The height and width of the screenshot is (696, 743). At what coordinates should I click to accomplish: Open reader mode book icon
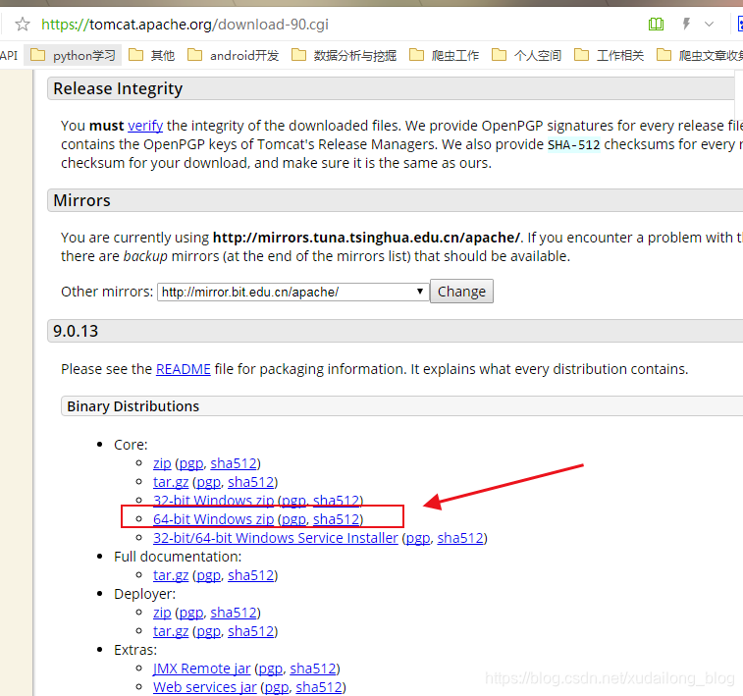(x=656, y=24)
